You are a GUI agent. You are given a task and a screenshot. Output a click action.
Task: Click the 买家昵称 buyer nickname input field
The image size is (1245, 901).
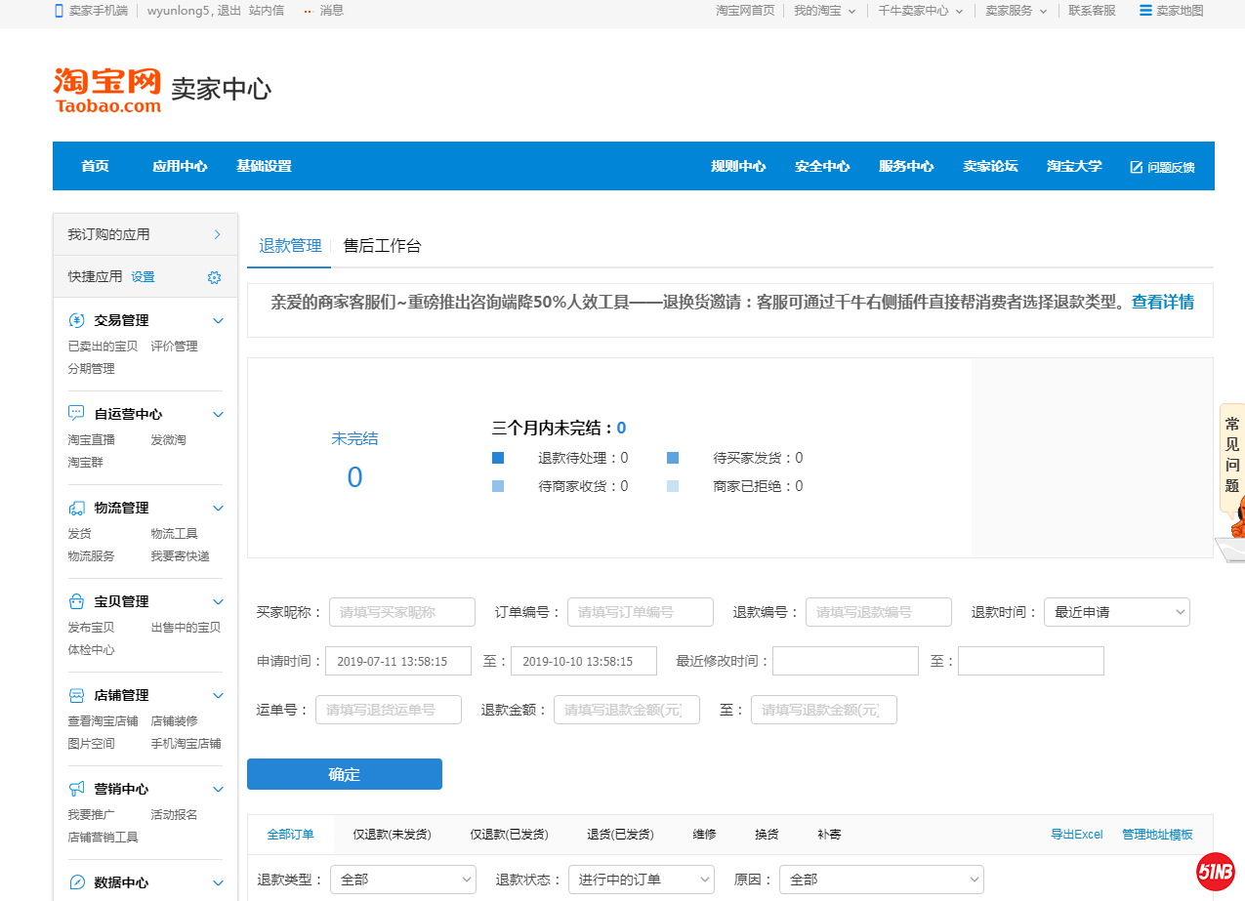[401, 611]
